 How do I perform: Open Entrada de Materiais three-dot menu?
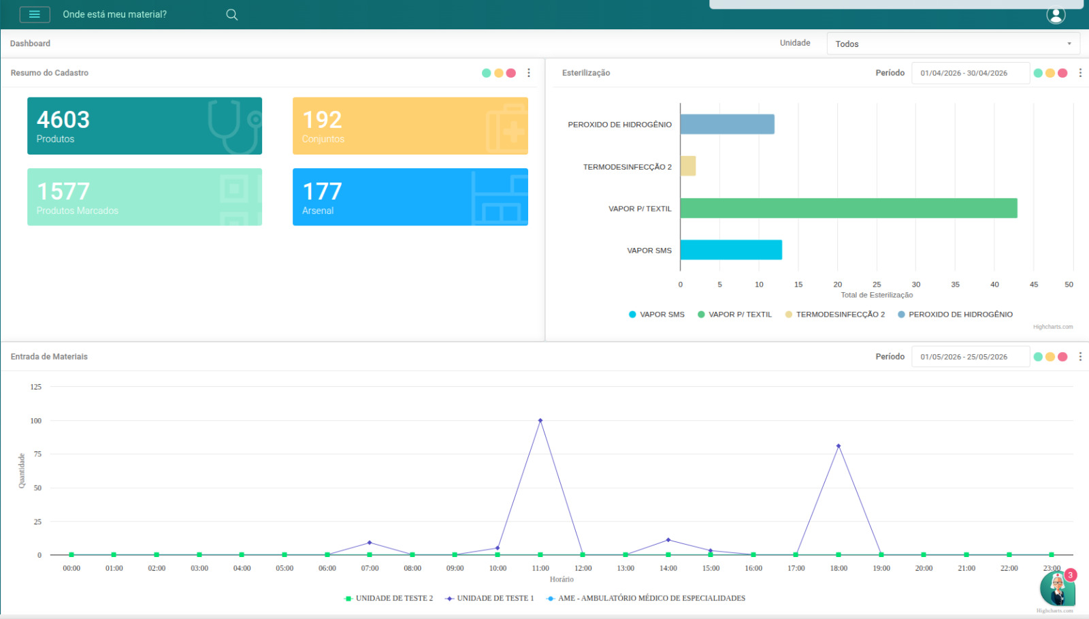[1080, 357]
